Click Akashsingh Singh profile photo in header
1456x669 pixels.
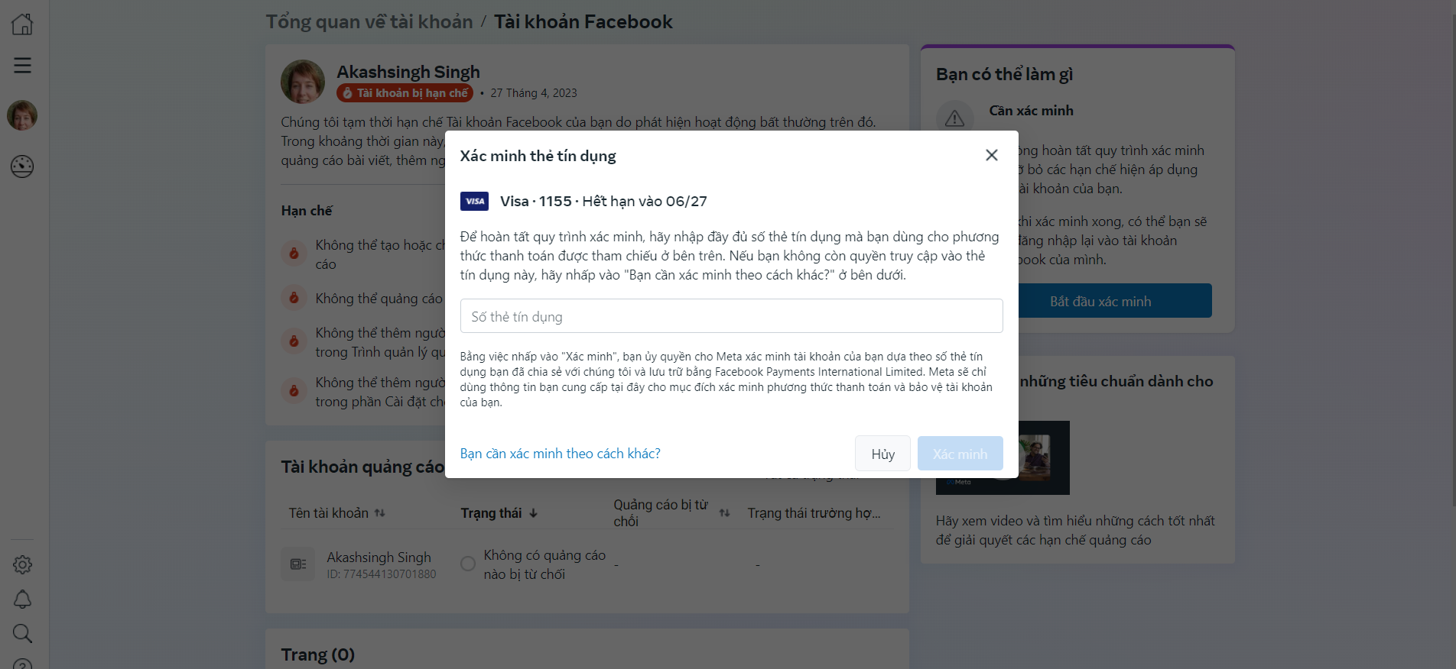tap(303, 82)
